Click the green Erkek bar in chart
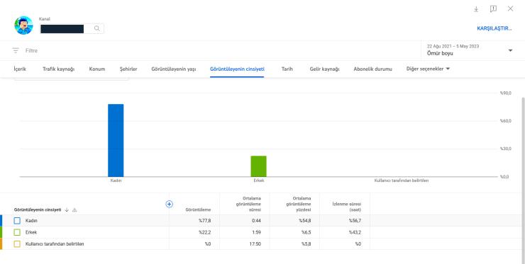Screen dimensions: 525x264 point(258,166)
